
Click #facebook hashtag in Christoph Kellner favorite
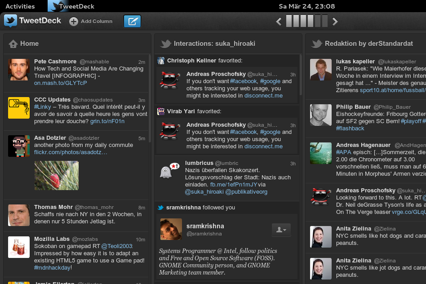(243, 81)
